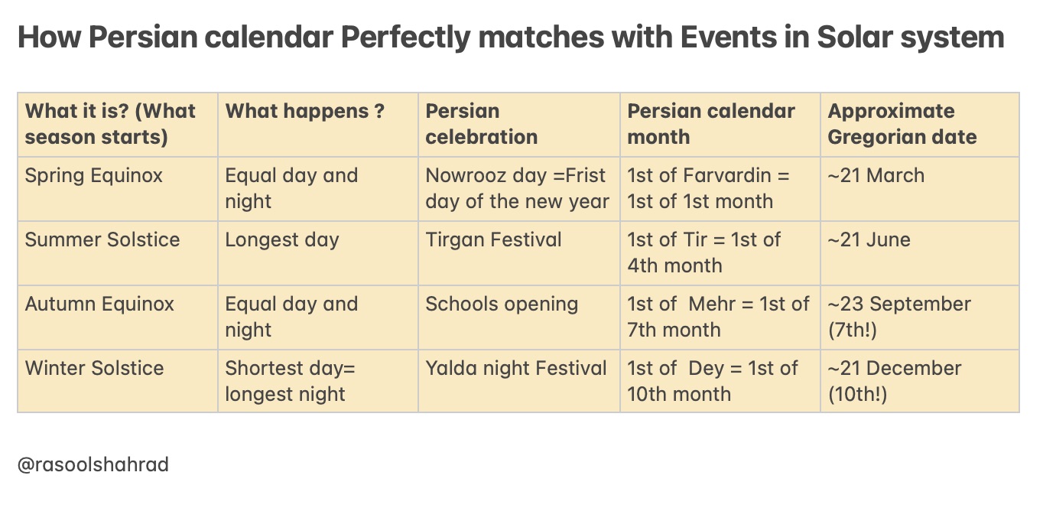Select the 'What it is?' header cell
1043x508 pixels.
(x=118, y=125)
